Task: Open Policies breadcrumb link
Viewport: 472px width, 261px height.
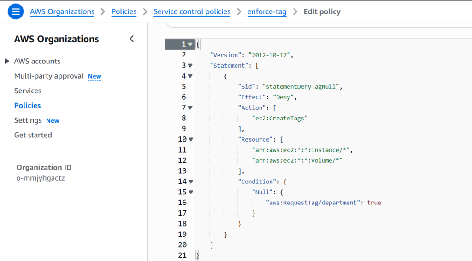Action: [124, 11]
